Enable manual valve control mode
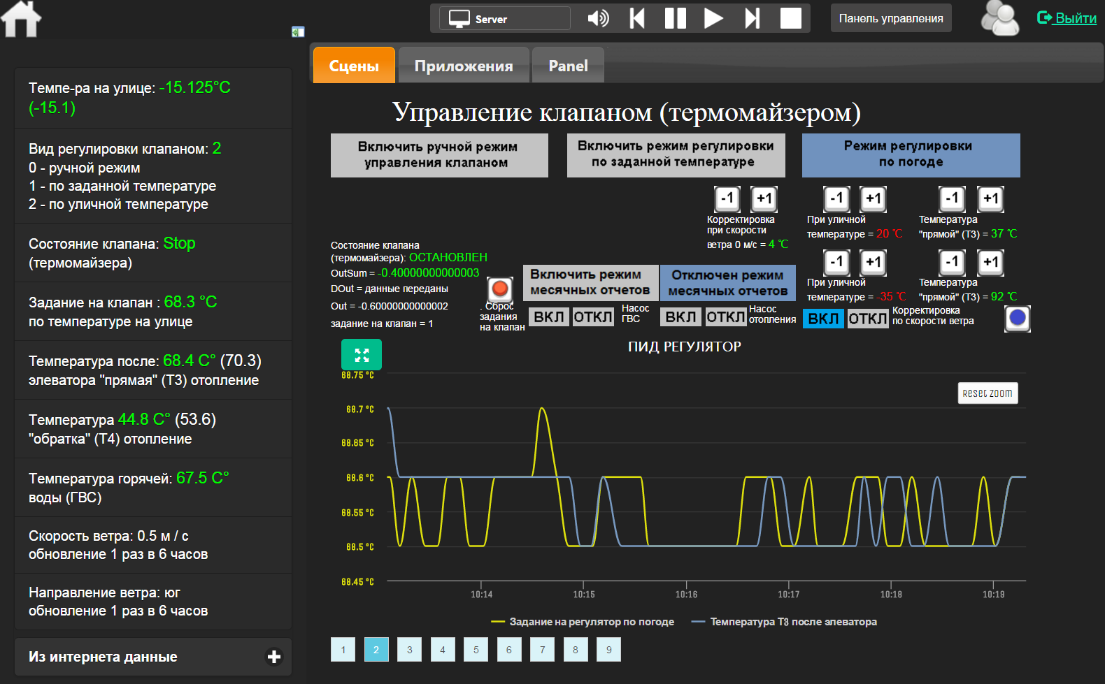The width and height of the screenshot is (1105, 684). click(x=439, y=155)
